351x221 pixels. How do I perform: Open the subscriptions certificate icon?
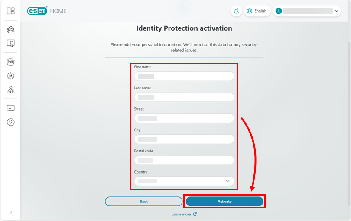coord(11,43)
